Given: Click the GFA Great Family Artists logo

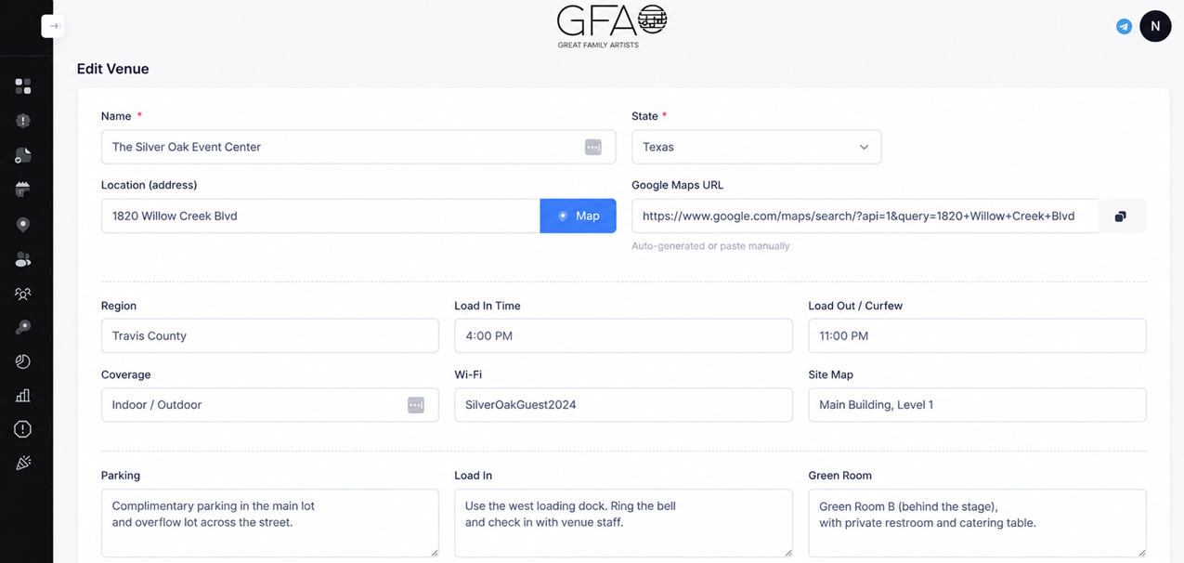Looking at the screenshot, I should click(x=612, y=26).
